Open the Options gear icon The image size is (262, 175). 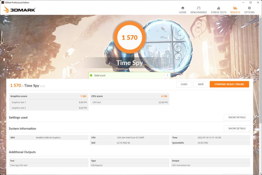pyautogui.click(x=249, y=8)
